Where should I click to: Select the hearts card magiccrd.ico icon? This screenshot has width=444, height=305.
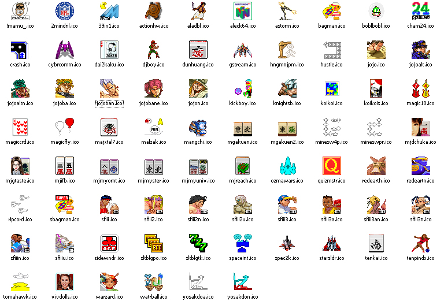[20, 127]
